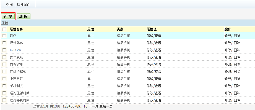Screen dimensions: 255x110
Task: Click 删除 in 操作 column of 颜色 row
Action: [237, 36]
